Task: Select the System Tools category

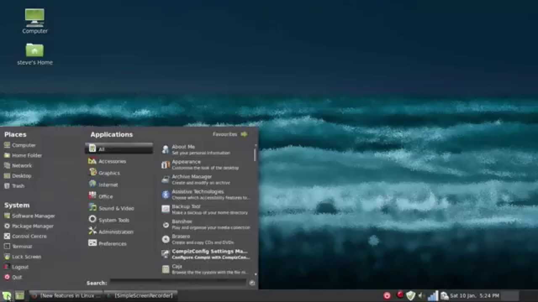Action: click(x=119, y=220)
